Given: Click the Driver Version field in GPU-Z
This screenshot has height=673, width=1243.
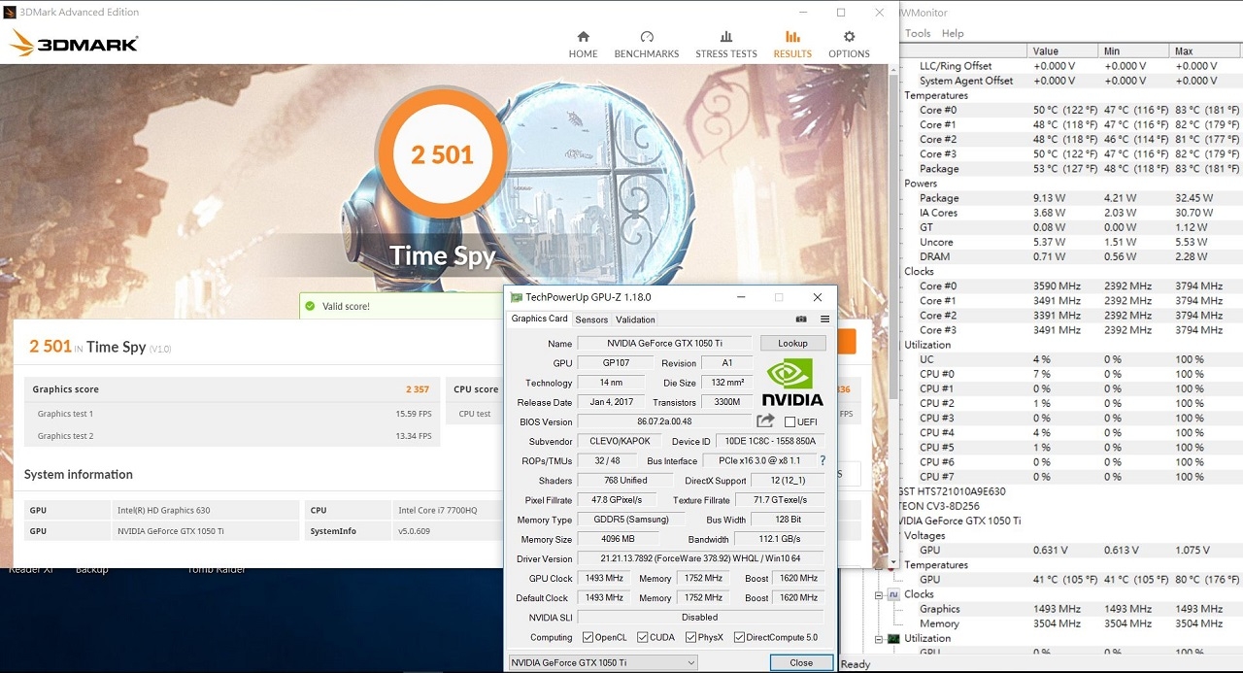Looking at the screenshot, I should tap(700, 558).
